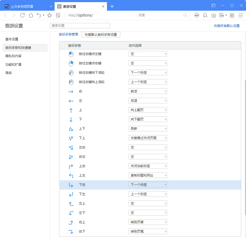The height and width of the screenshot is (239, 246).
Task: Click the 搜索设置 search field
Action: [80, 26]
